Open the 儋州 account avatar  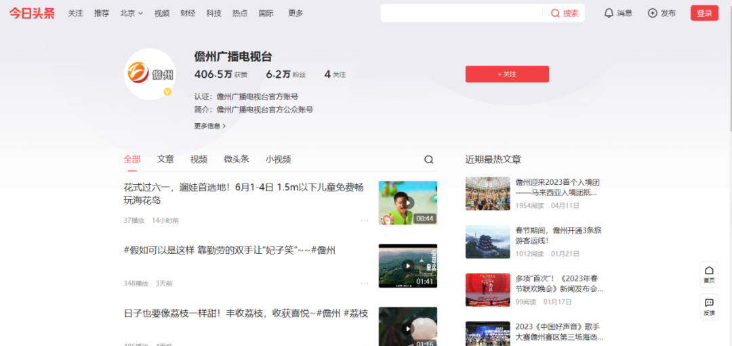pyautogui.click(x=150, y=74)
